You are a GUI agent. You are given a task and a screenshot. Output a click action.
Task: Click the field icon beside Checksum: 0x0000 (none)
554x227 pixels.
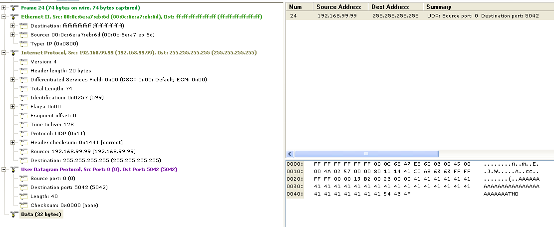23,206
